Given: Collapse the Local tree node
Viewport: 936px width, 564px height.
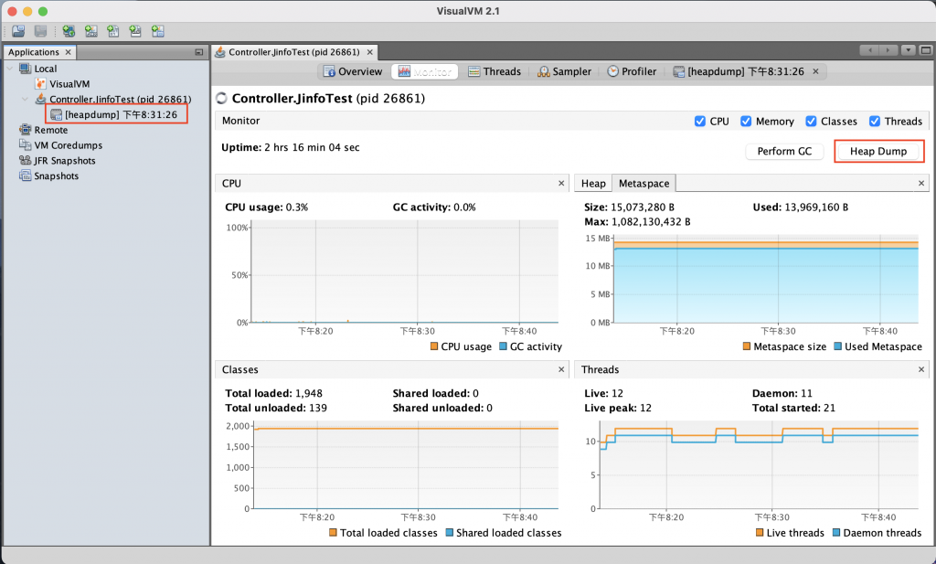Looking at the screenshot, I should [x=10, y=69].
